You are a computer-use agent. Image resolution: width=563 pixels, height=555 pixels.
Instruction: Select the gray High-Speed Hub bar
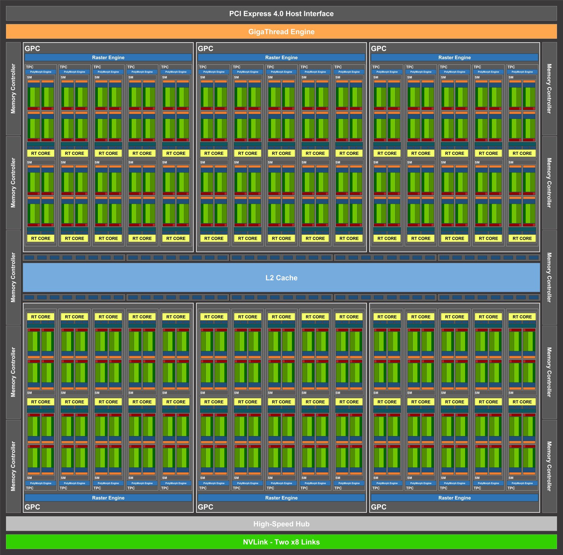point(281,524)
